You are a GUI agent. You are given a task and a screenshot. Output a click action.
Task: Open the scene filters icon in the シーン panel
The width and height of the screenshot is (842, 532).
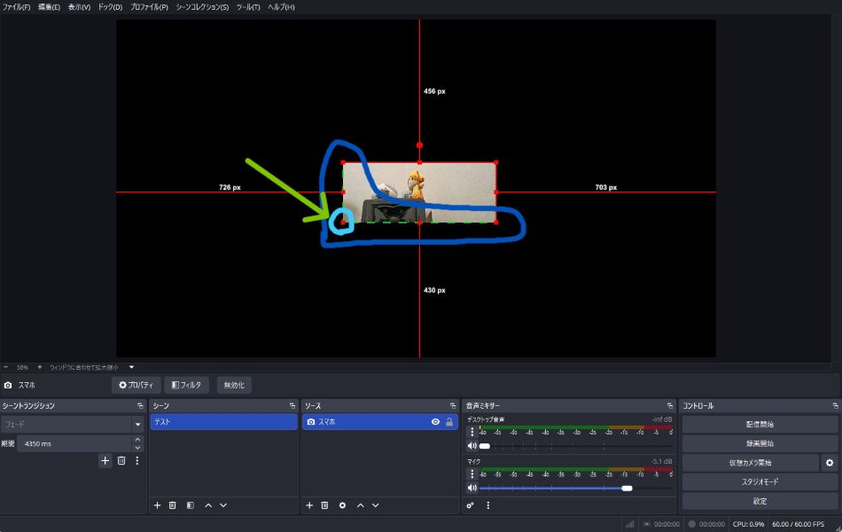(x=190, y=505)
